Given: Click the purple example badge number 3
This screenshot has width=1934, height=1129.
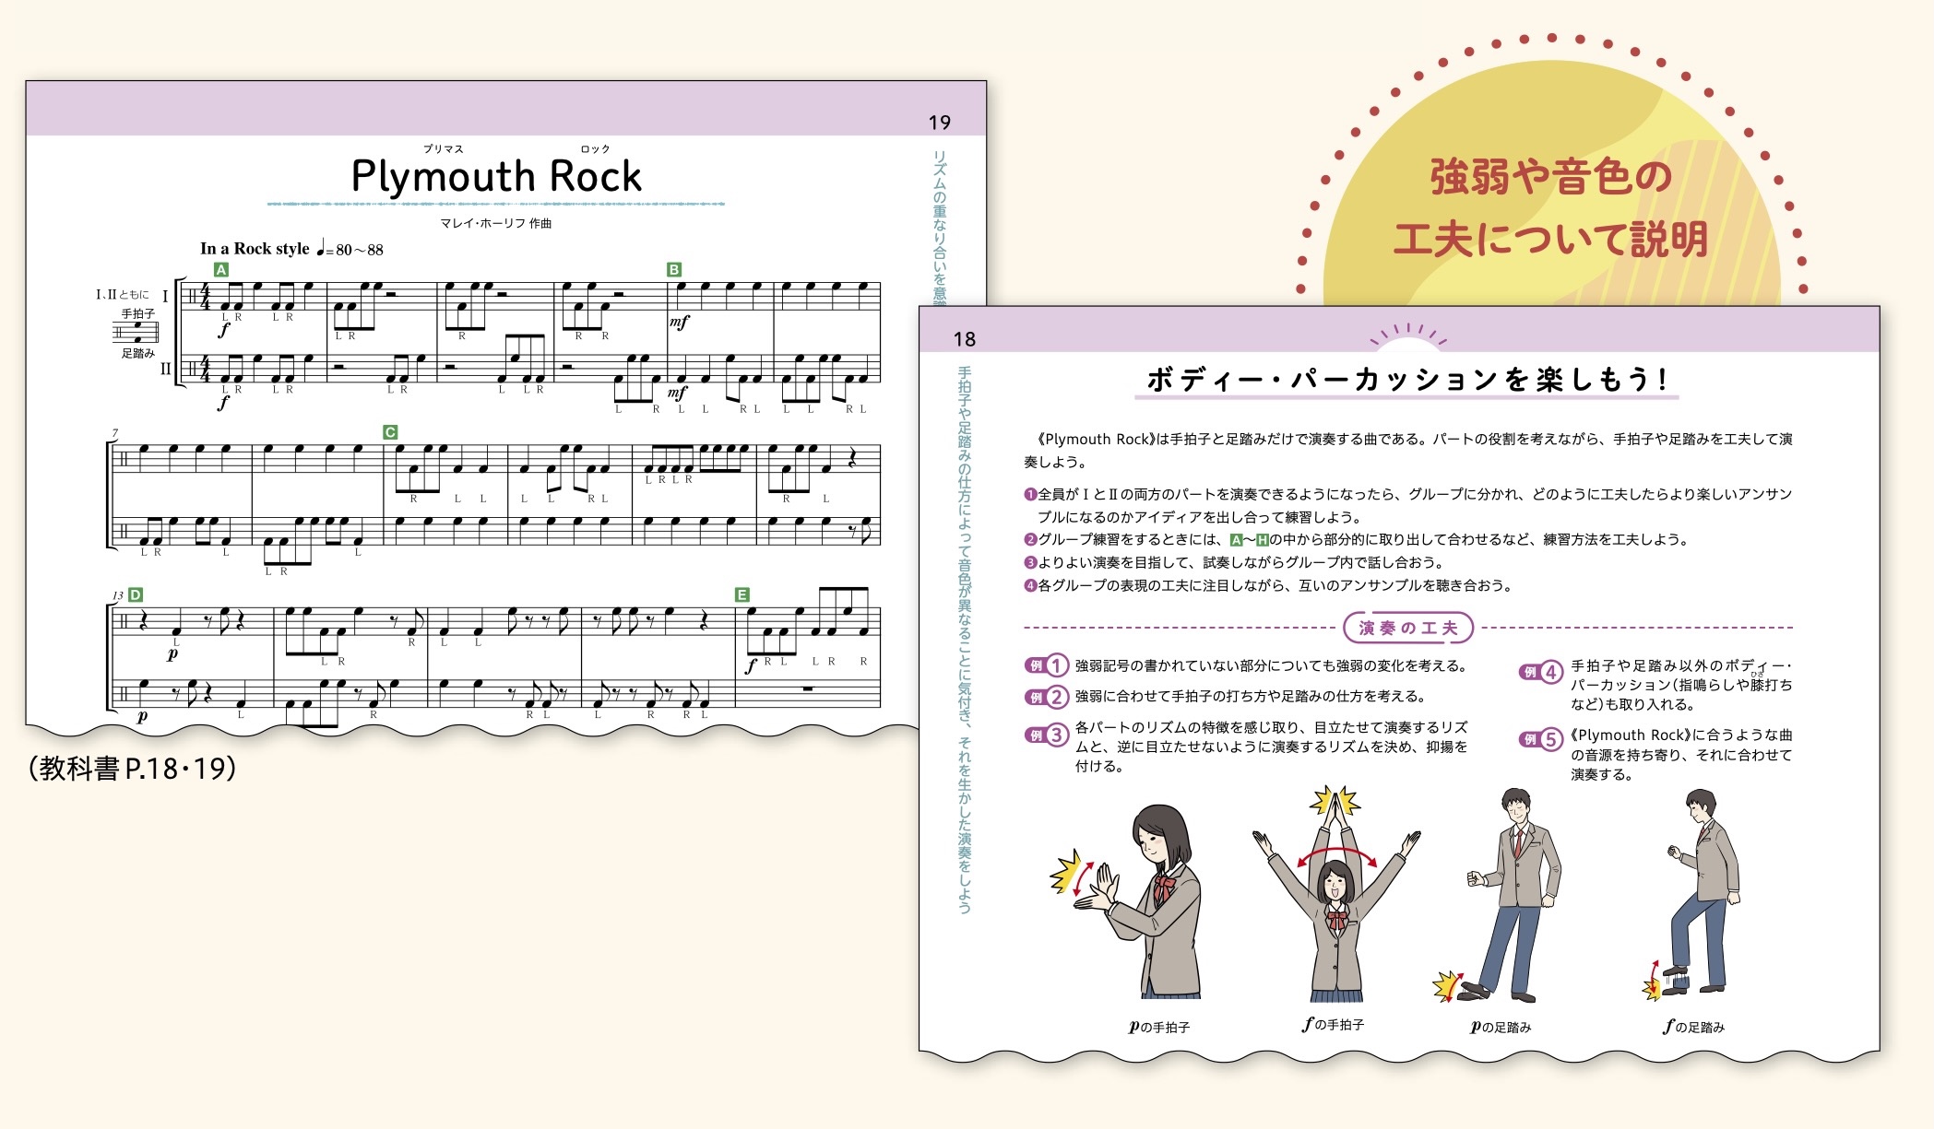Looking at the screenshot, I should tap(1047, 735).
